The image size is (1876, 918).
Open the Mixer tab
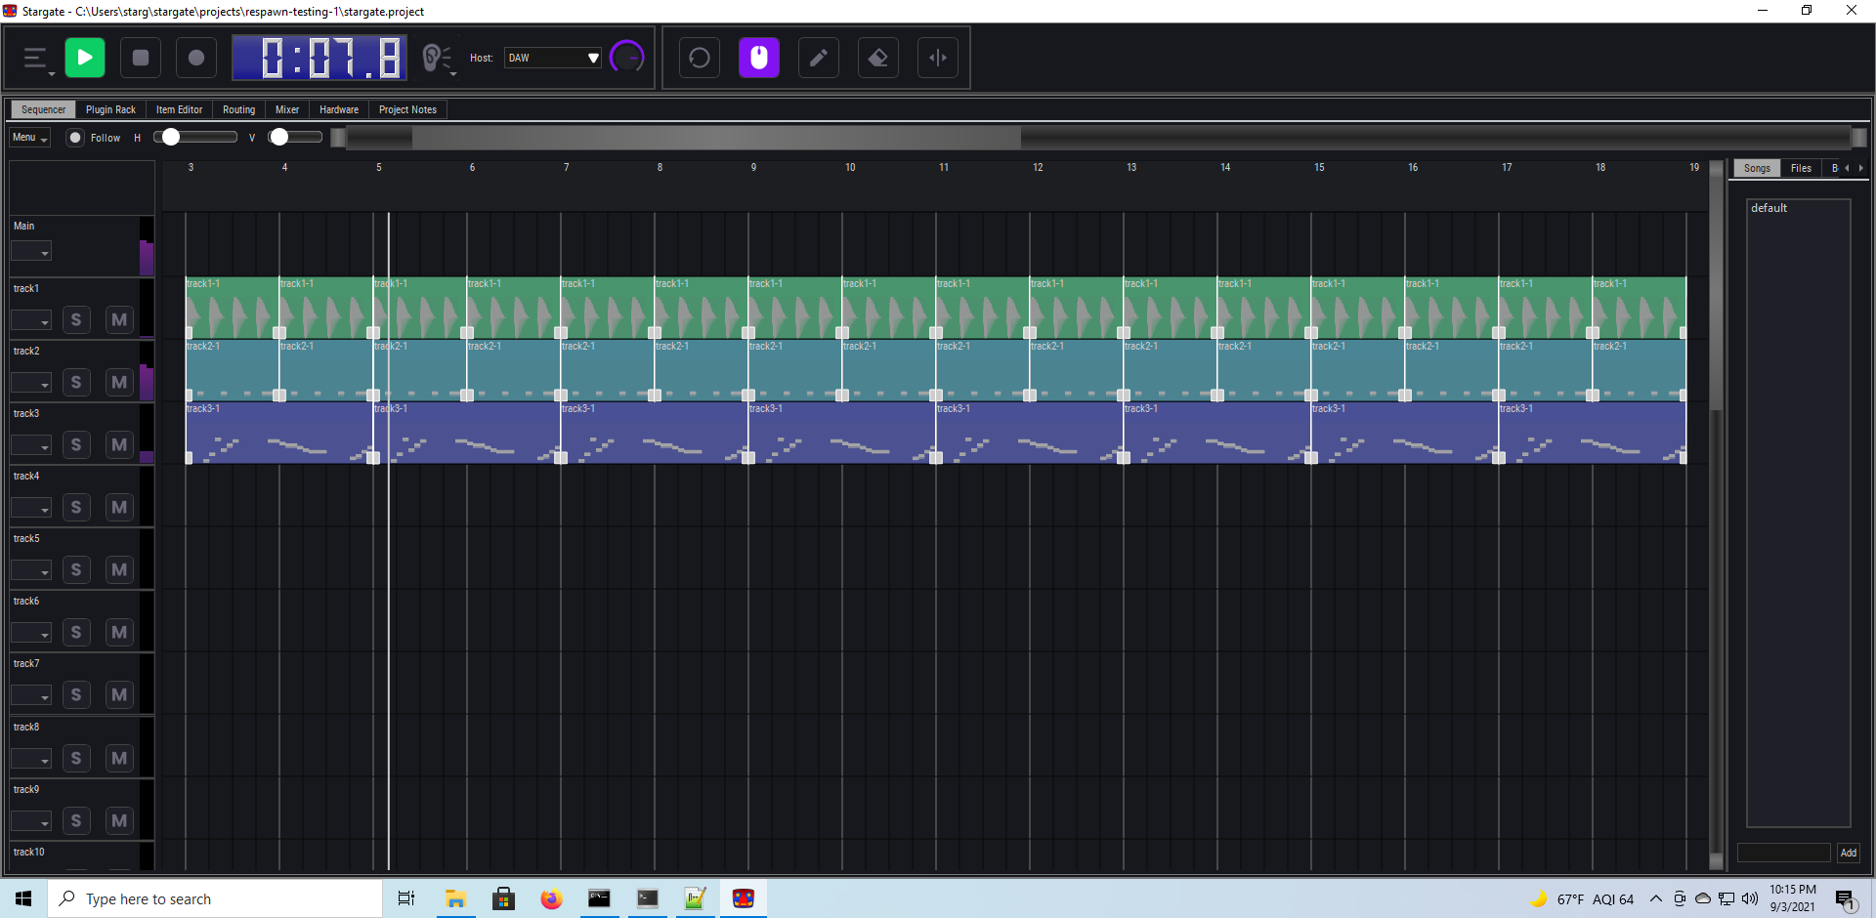coord(287,109)
